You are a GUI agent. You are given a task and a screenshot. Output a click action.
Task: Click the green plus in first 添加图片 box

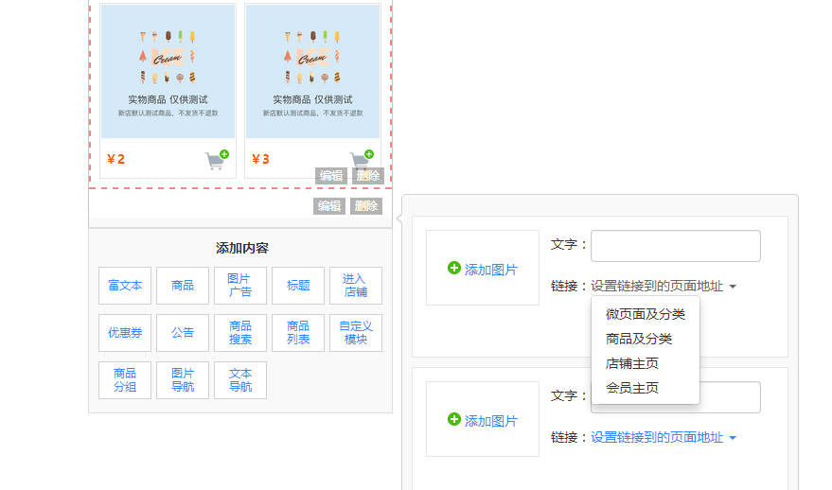click(x=454, y=269)
